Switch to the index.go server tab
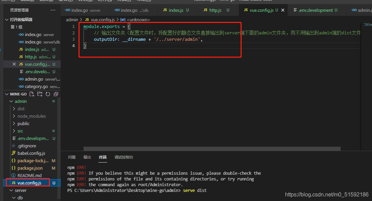The width and height of the screenshot is (372, 201). 85,10
